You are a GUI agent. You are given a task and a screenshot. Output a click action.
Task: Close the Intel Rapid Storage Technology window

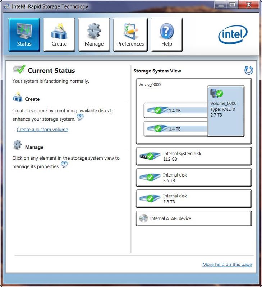point(249,5)
